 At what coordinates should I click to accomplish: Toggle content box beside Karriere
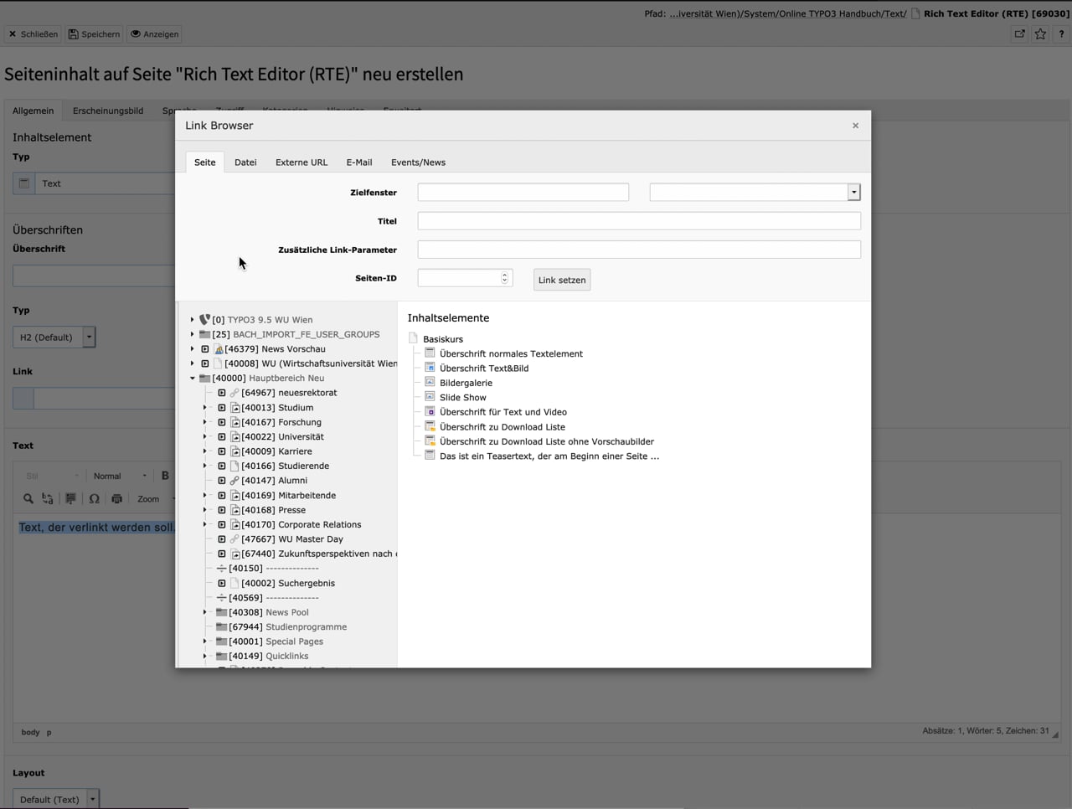coord(222,451)
